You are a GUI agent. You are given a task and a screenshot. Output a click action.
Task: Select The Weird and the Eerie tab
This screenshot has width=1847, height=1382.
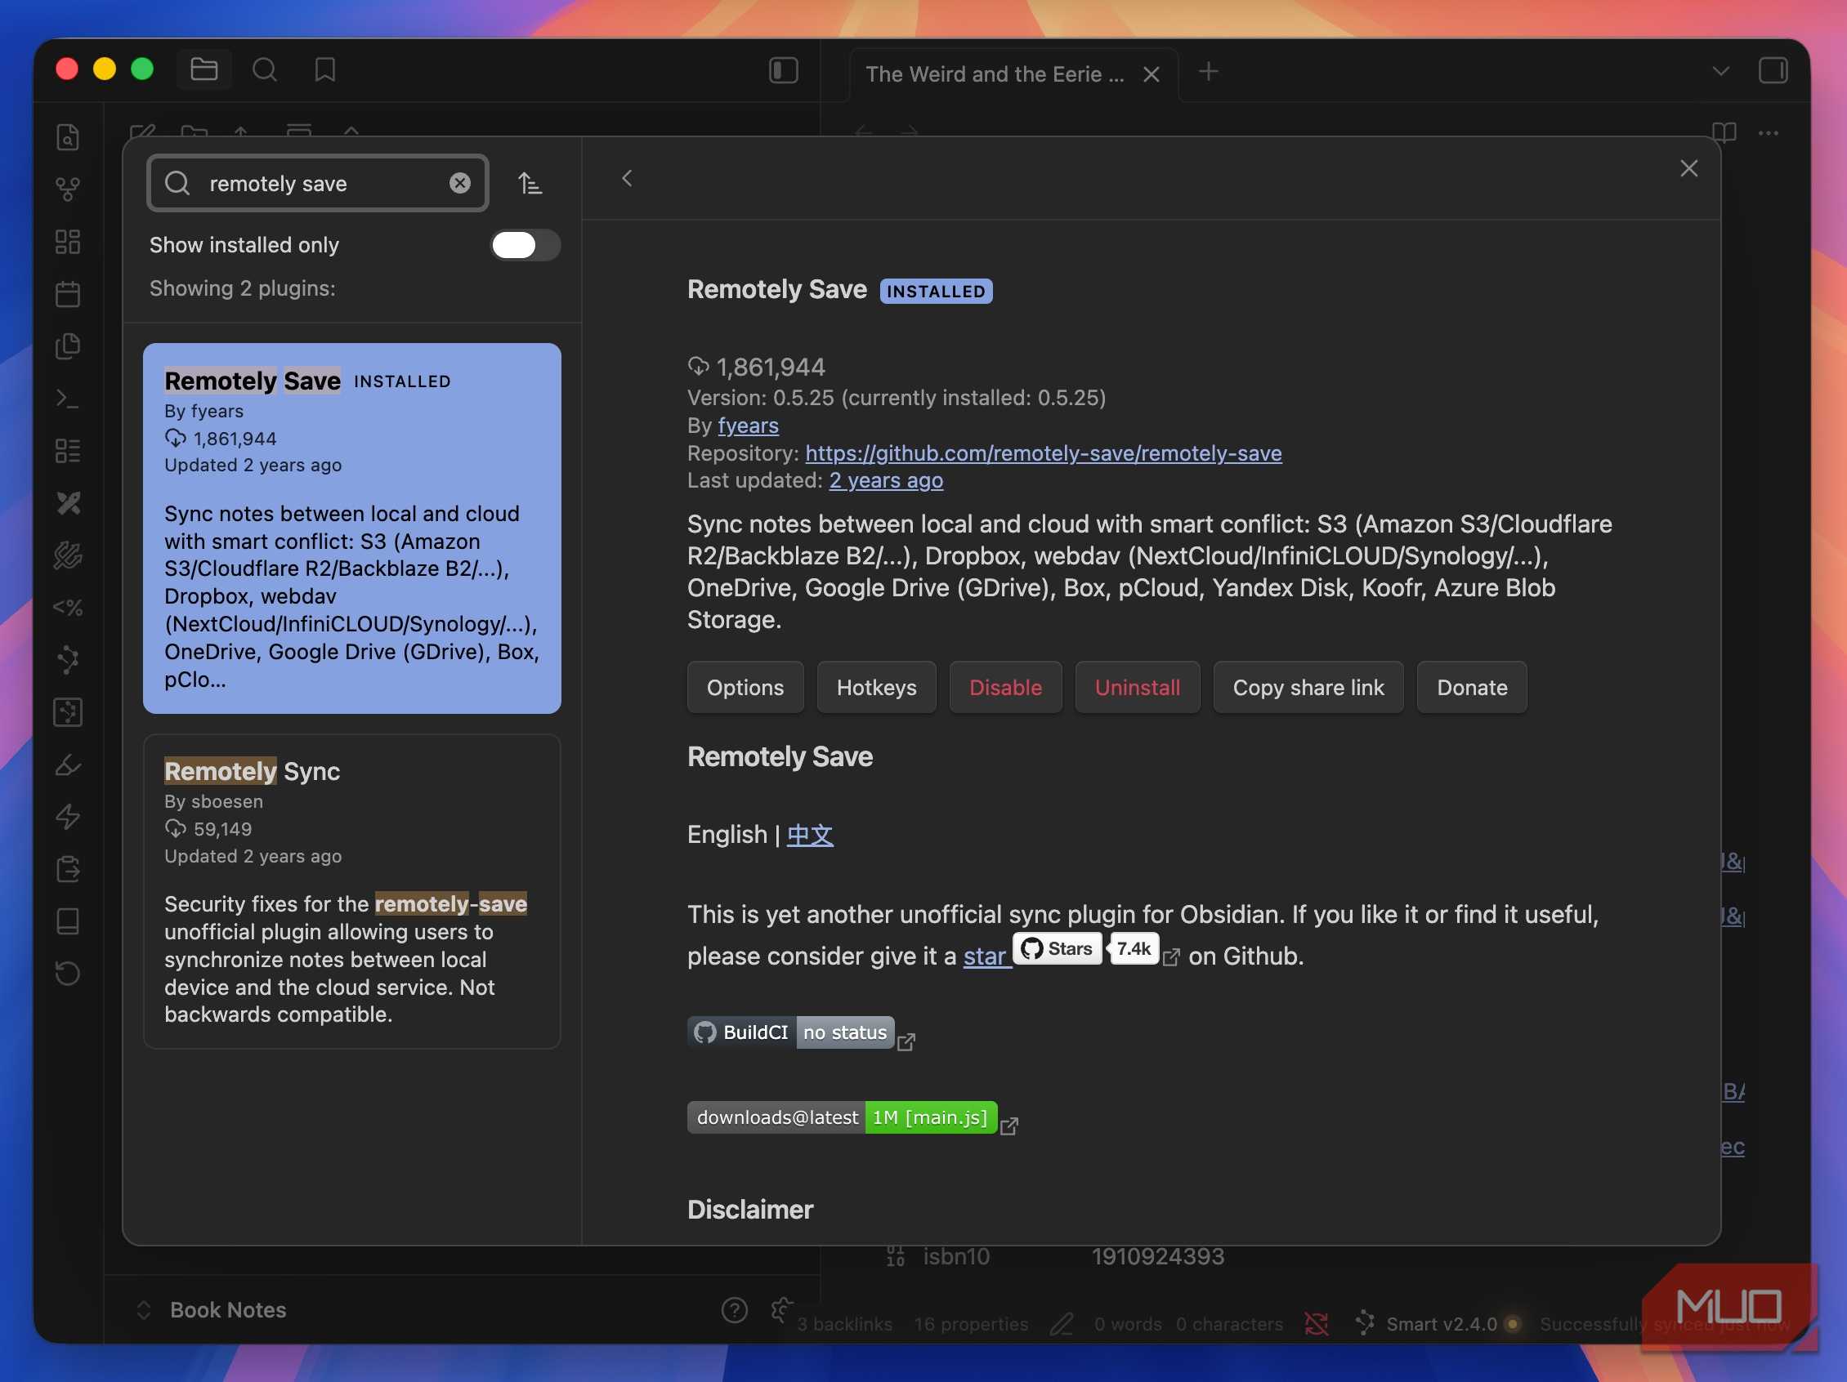(x=995, y=74)
